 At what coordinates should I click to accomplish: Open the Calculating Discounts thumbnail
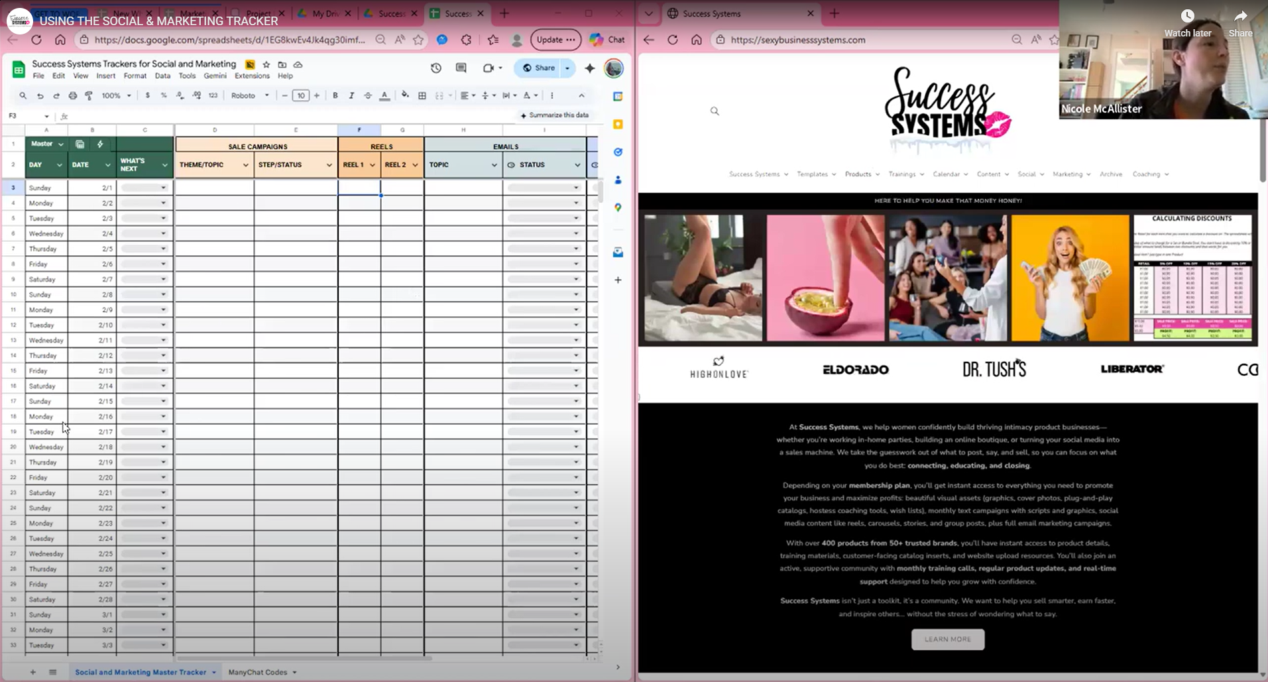pos(1192,277)
